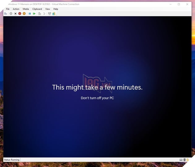Click the 'This might take a few minutes.' text

point(97,87)
